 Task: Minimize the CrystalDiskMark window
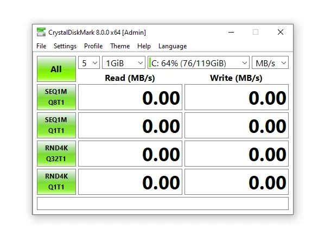coord(231,33)
